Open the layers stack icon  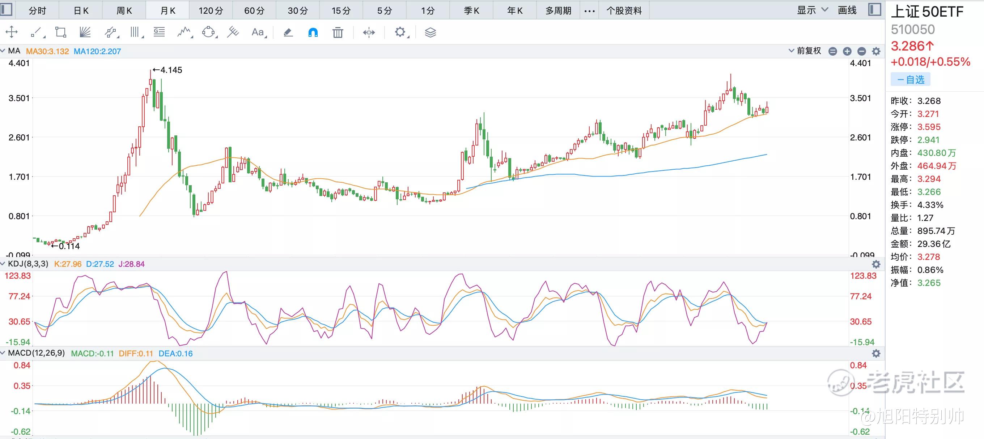[430, 32]
